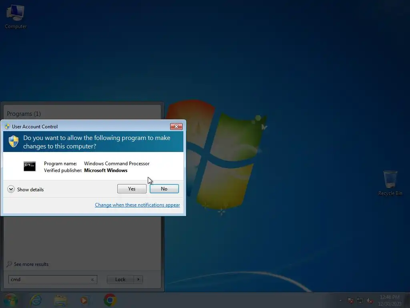Open 'Change when these notifications appear' link
Image resolution: width=410 pixels, height=308 pixels.
click(137, 205)
